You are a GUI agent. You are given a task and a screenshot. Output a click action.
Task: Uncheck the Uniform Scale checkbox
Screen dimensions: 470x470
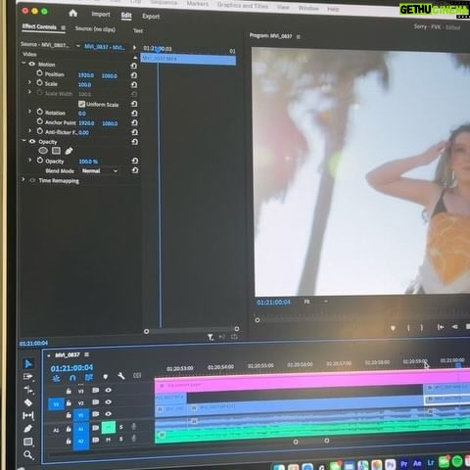click(81, 104)
